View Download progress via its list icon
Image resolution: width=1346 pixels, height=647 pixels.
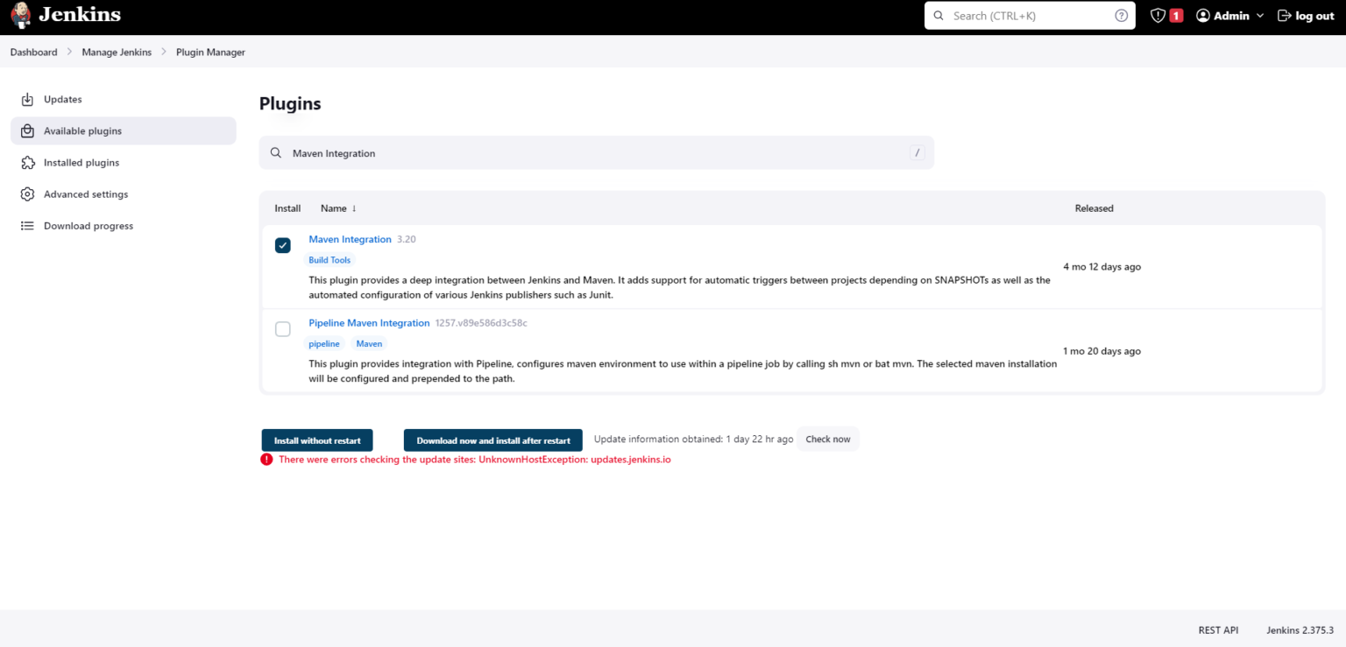tap(27, 225)
